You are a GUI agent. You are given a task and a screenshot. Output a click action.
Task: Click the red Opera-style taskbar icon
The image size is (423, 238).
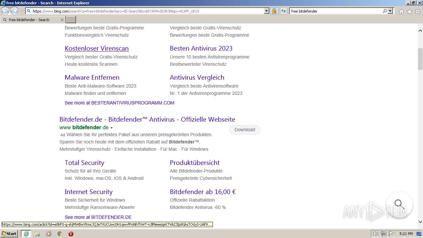pyautogui.click(x=71, y=234)
